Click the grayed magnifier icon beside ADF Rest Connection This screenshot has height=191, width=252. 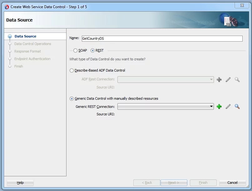pyautogui.click(x=237, y=80)
